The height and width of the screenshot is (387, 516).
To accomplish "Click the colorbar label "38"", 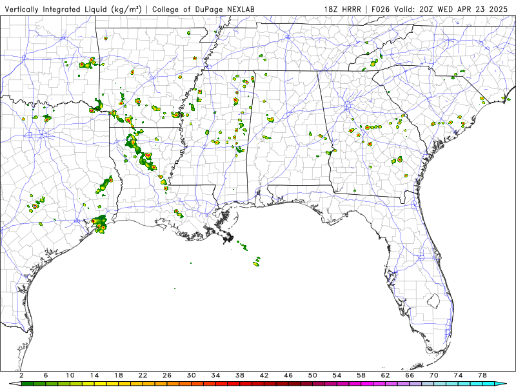I will 240,375.
